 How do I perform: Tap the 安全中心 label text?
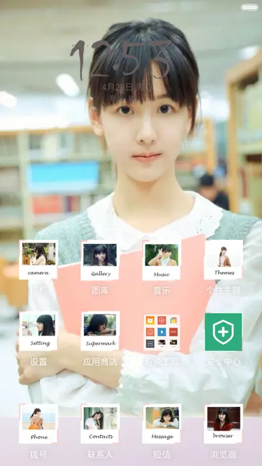click(x=223, y=362)
